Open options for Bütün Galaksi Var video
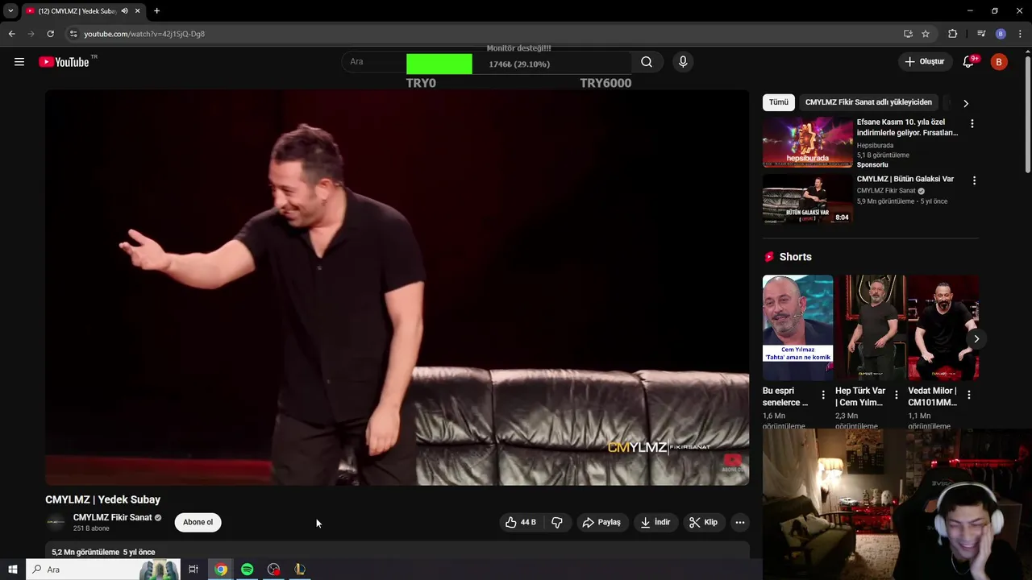 point(974,180)
